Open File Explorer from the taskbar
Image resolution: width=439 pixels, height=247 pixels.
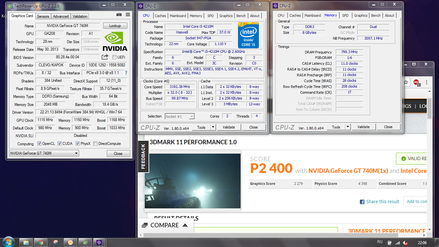(26, 242)
